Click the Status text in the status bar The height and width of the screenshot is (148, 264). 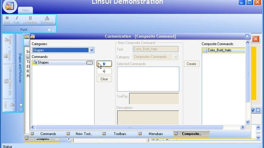pyautogui.click(x=7, y=146)
